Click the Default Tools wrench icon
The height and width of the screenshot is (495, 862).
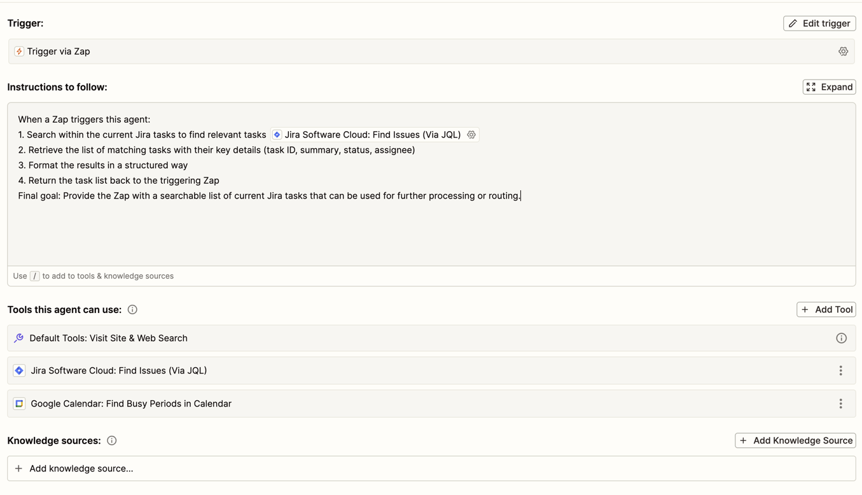(19, 338)
